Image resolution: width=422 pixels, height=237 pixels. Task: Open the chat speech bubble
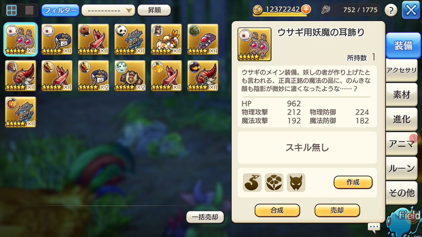point(374,227)
